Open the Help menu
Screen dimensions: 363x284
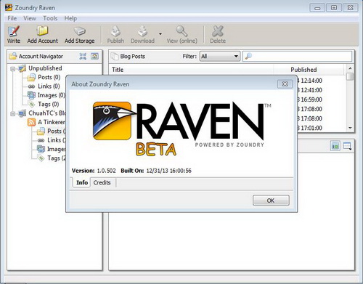[x=70, y=18]
